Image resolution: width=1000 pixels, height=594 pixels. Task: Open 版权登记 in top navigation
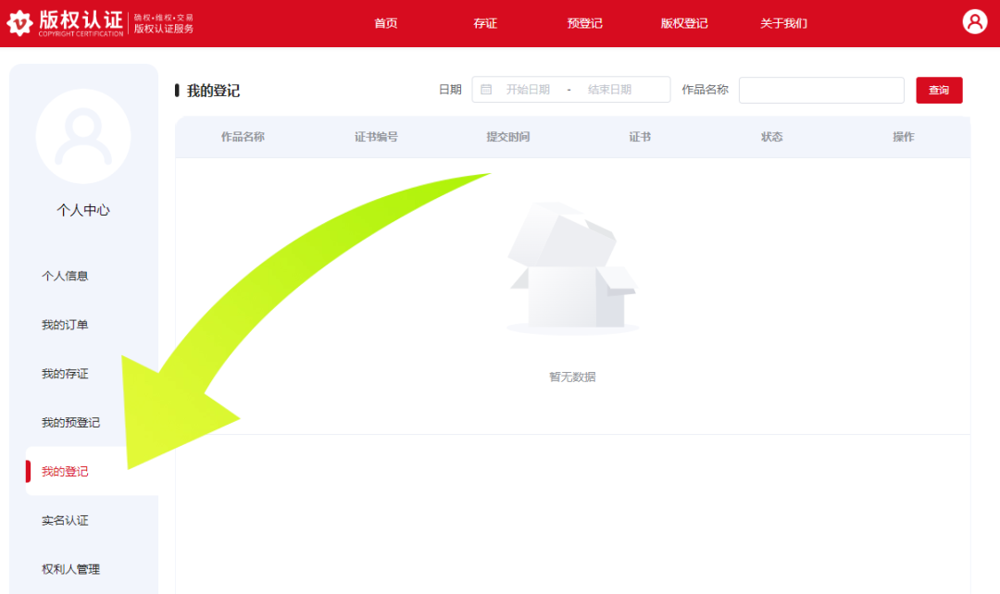pos(684,23)
